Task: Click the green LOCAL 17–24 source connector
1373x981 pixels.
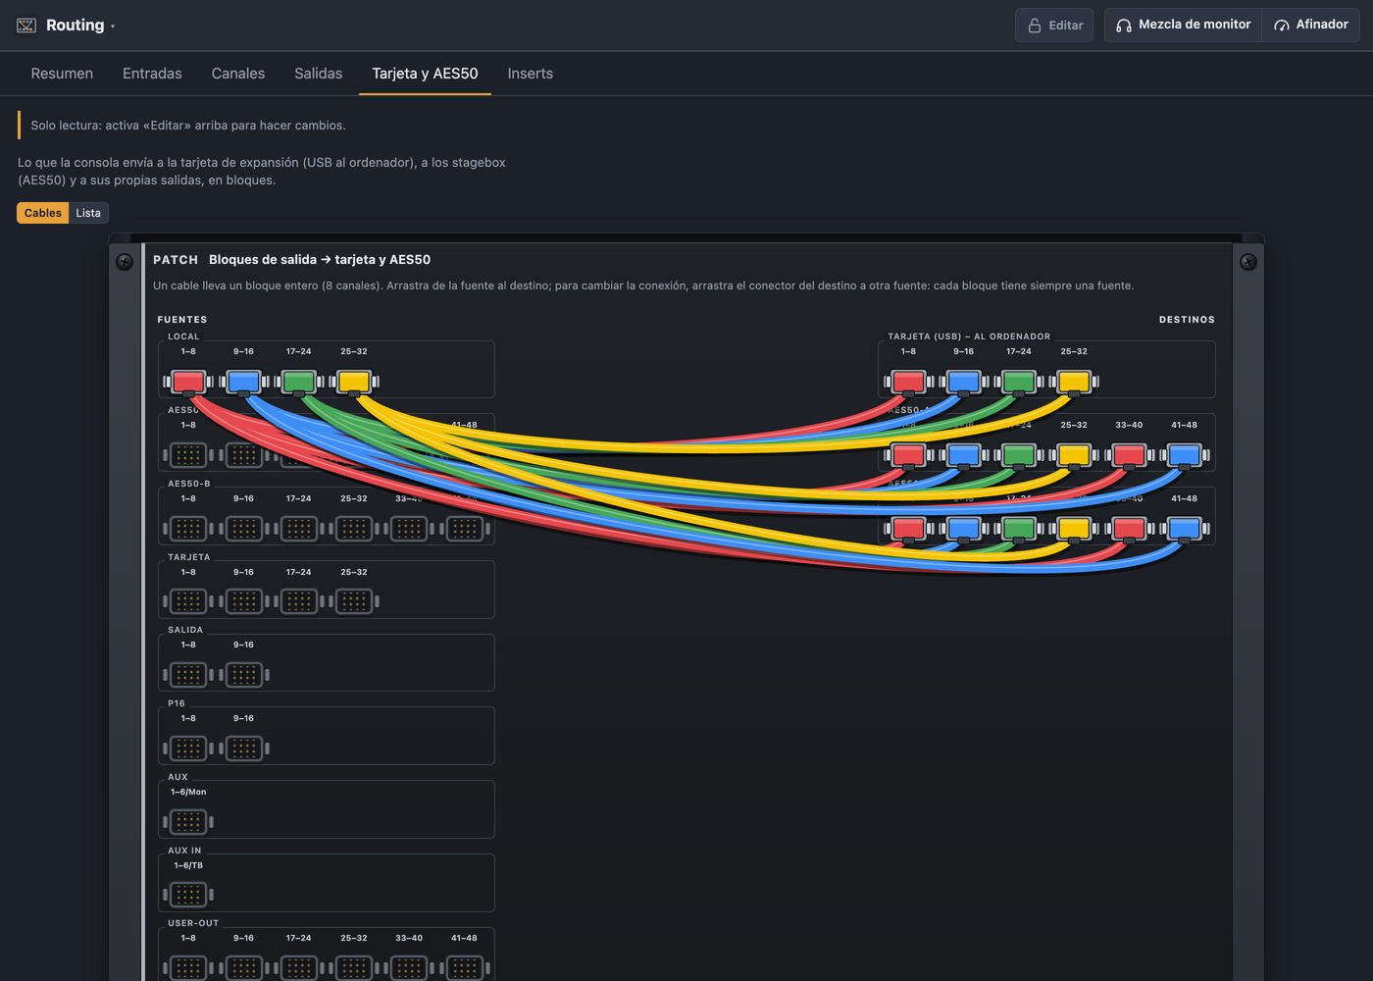Action: 299,382
